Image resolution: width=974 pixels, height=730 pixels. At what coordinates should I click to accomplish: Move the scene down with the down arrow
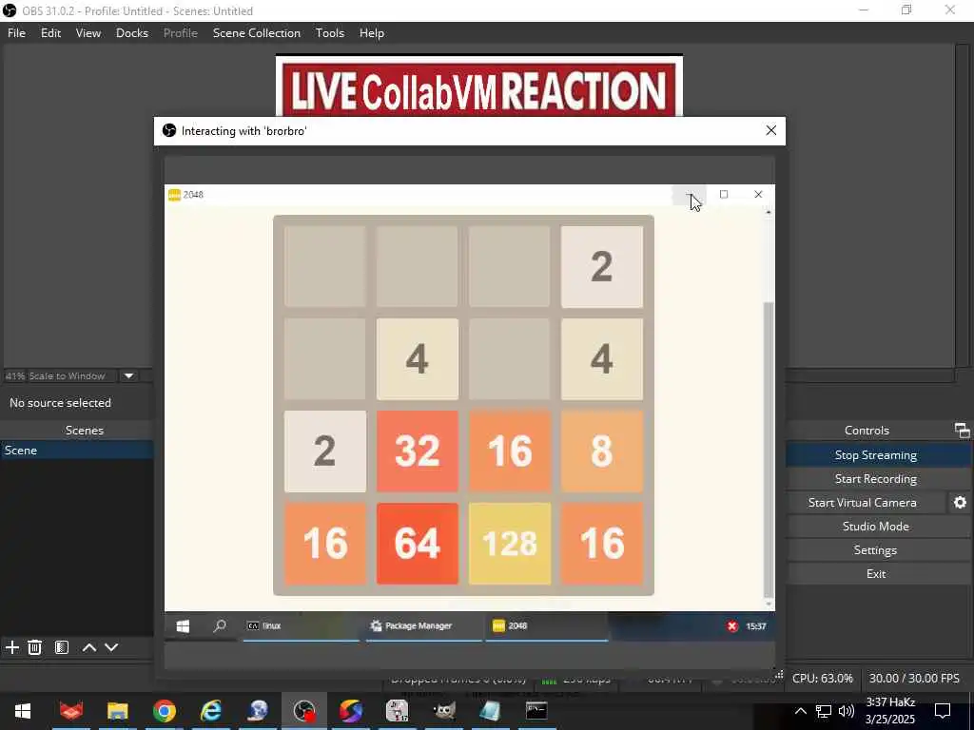click(x=111, y=647)
